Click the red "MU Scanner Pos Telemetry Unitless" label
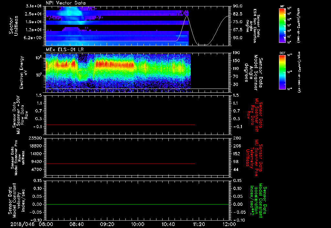Image resolution: width=331 pixels, height=228 pixels. (254, 158)
